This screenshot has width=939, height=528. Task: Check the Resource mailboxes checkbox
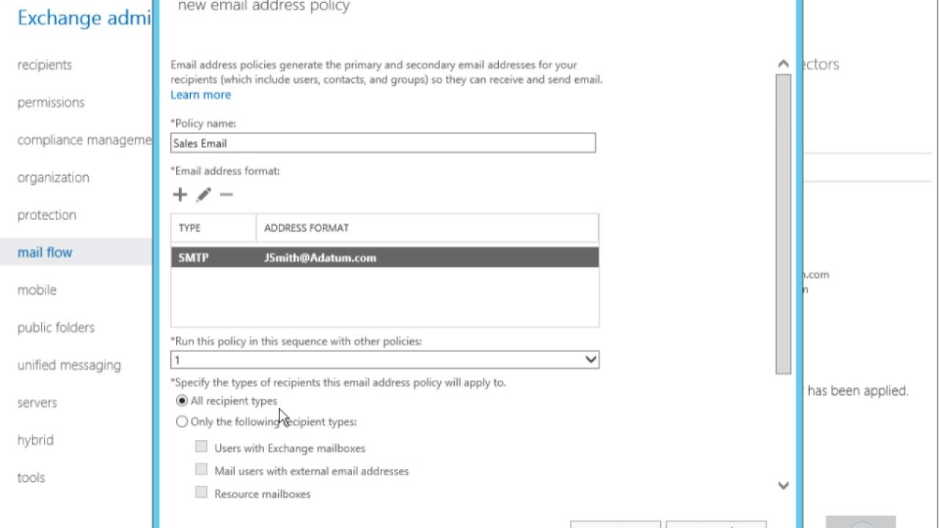pyautogui.click(x=201, y=492)
